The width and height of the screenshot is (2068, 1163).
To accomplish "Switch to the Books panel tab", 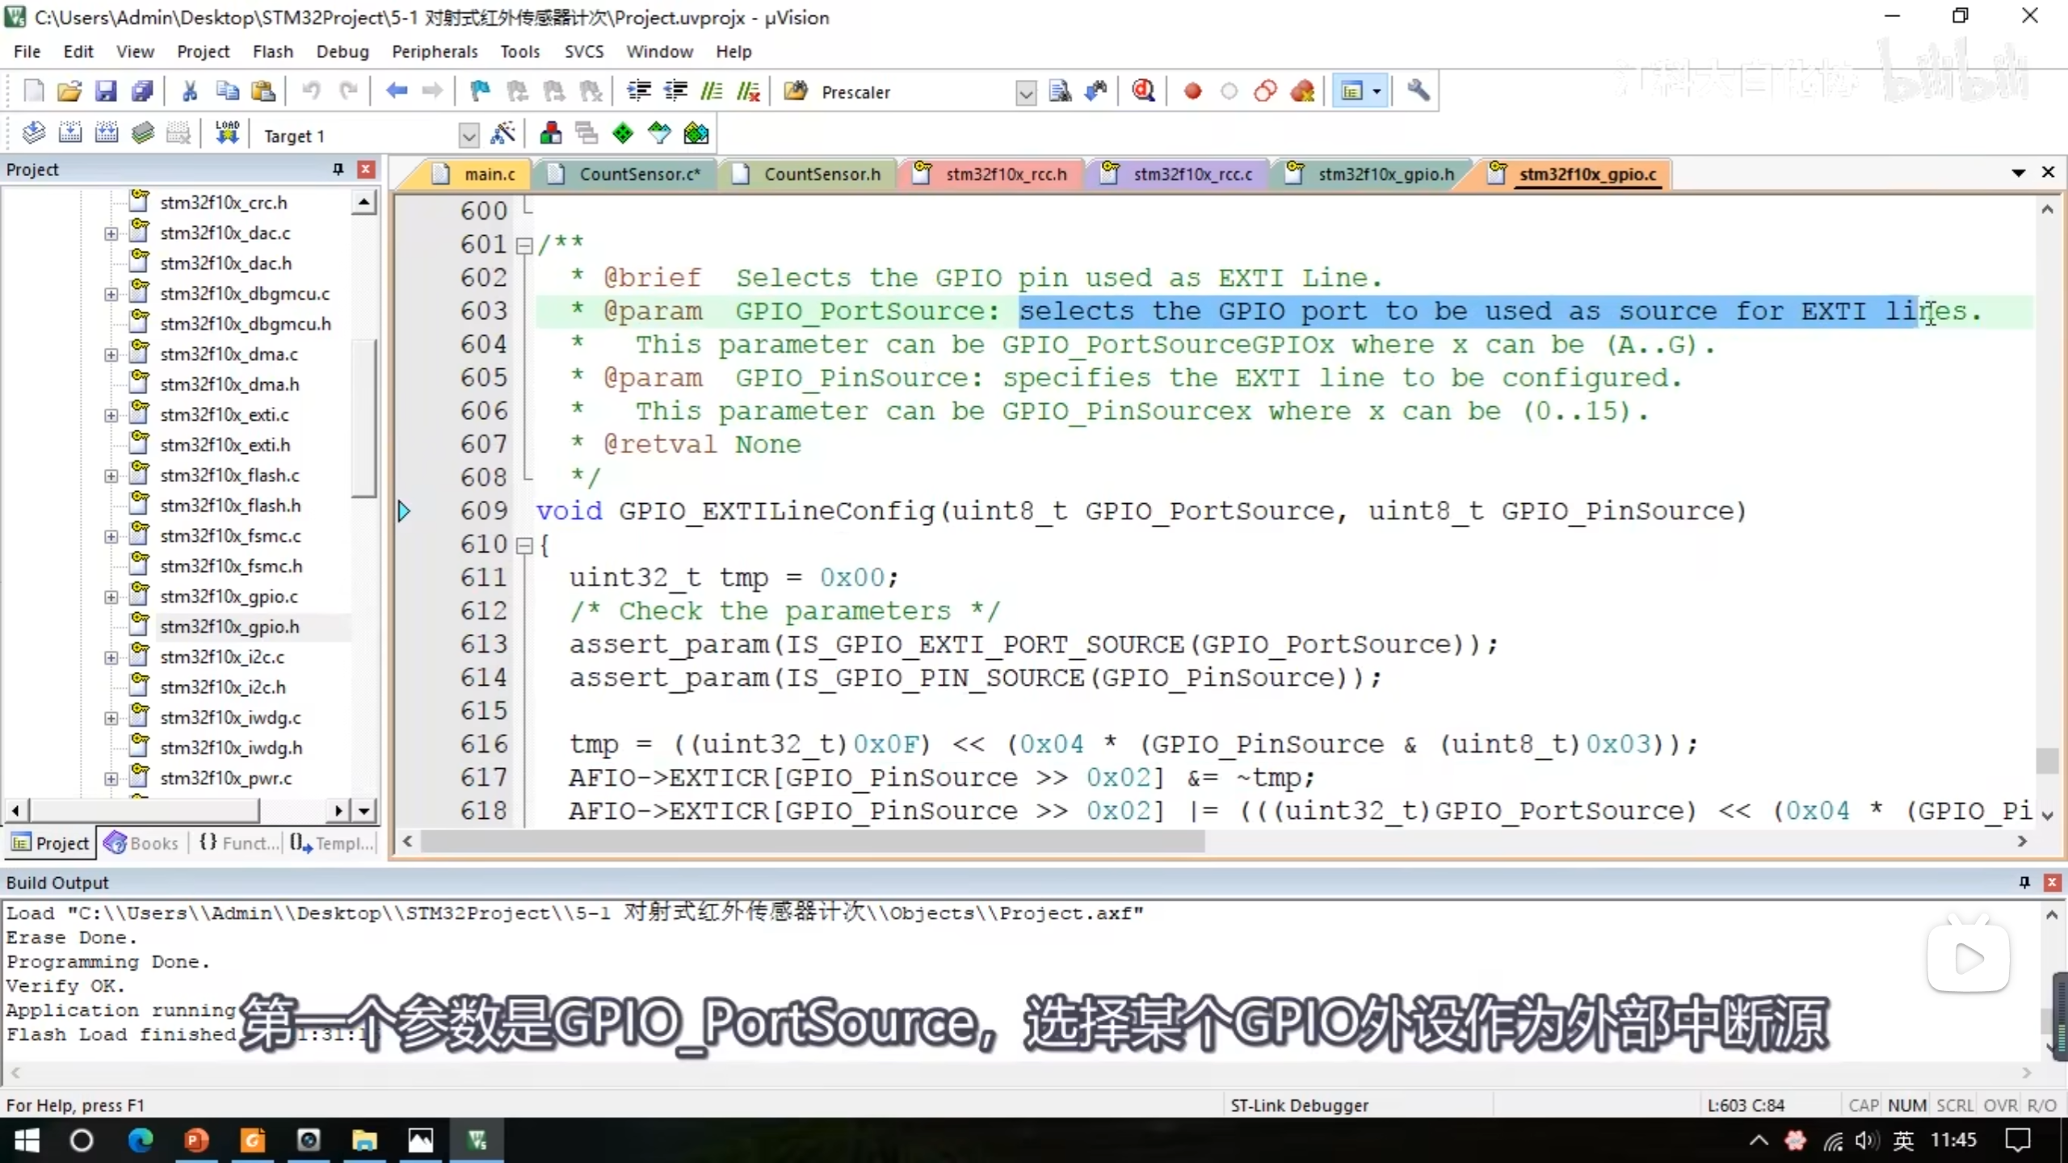I will click(142, 843).
